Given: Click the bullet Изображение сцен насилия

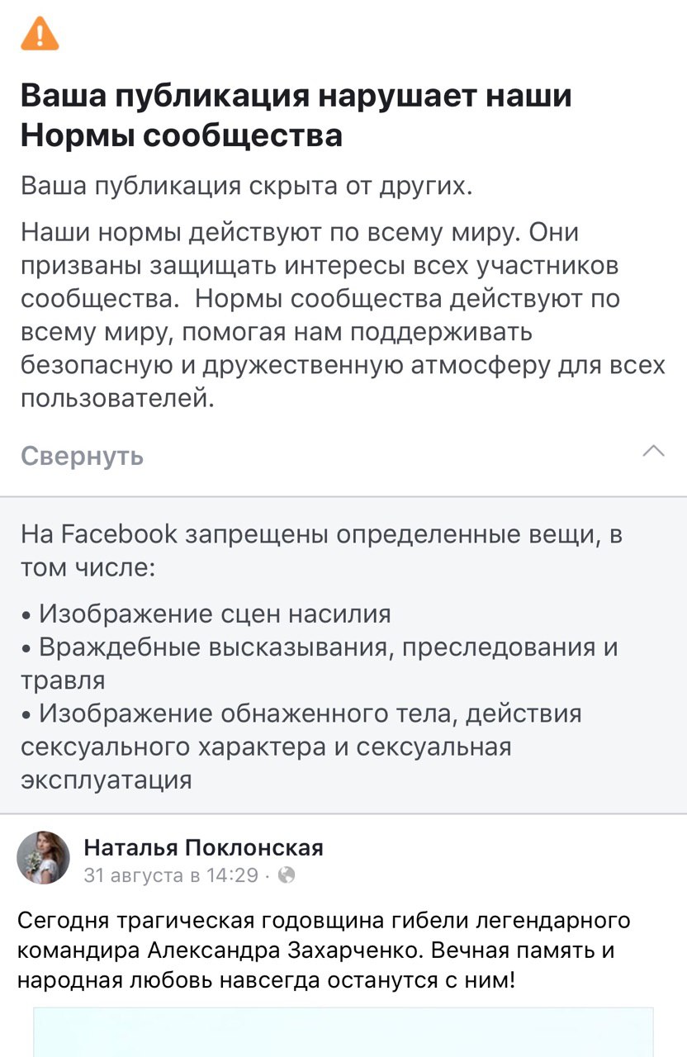Looking at the screenshot, I should (x=215, y=614).
